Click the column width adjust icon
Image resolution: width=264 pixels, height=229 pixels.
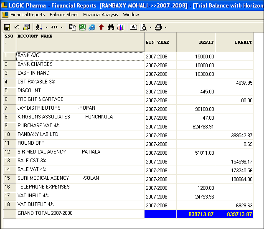coord(54,27)
